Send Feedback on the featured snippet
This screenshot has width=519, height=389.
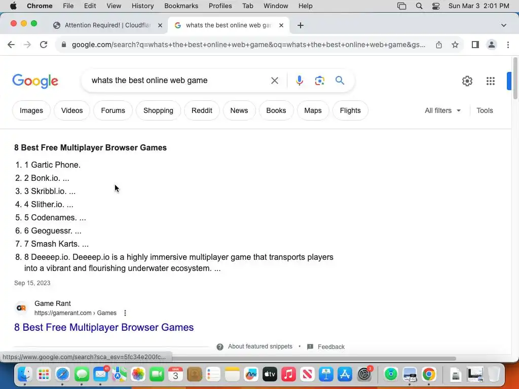click(x=326, y=346)
